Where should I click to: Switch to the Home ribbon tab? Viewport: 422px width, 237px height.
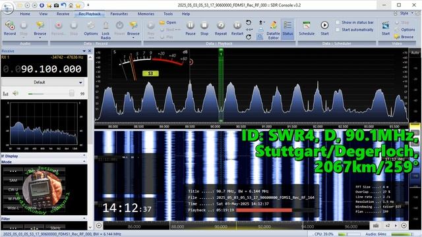tap(25, 14)
